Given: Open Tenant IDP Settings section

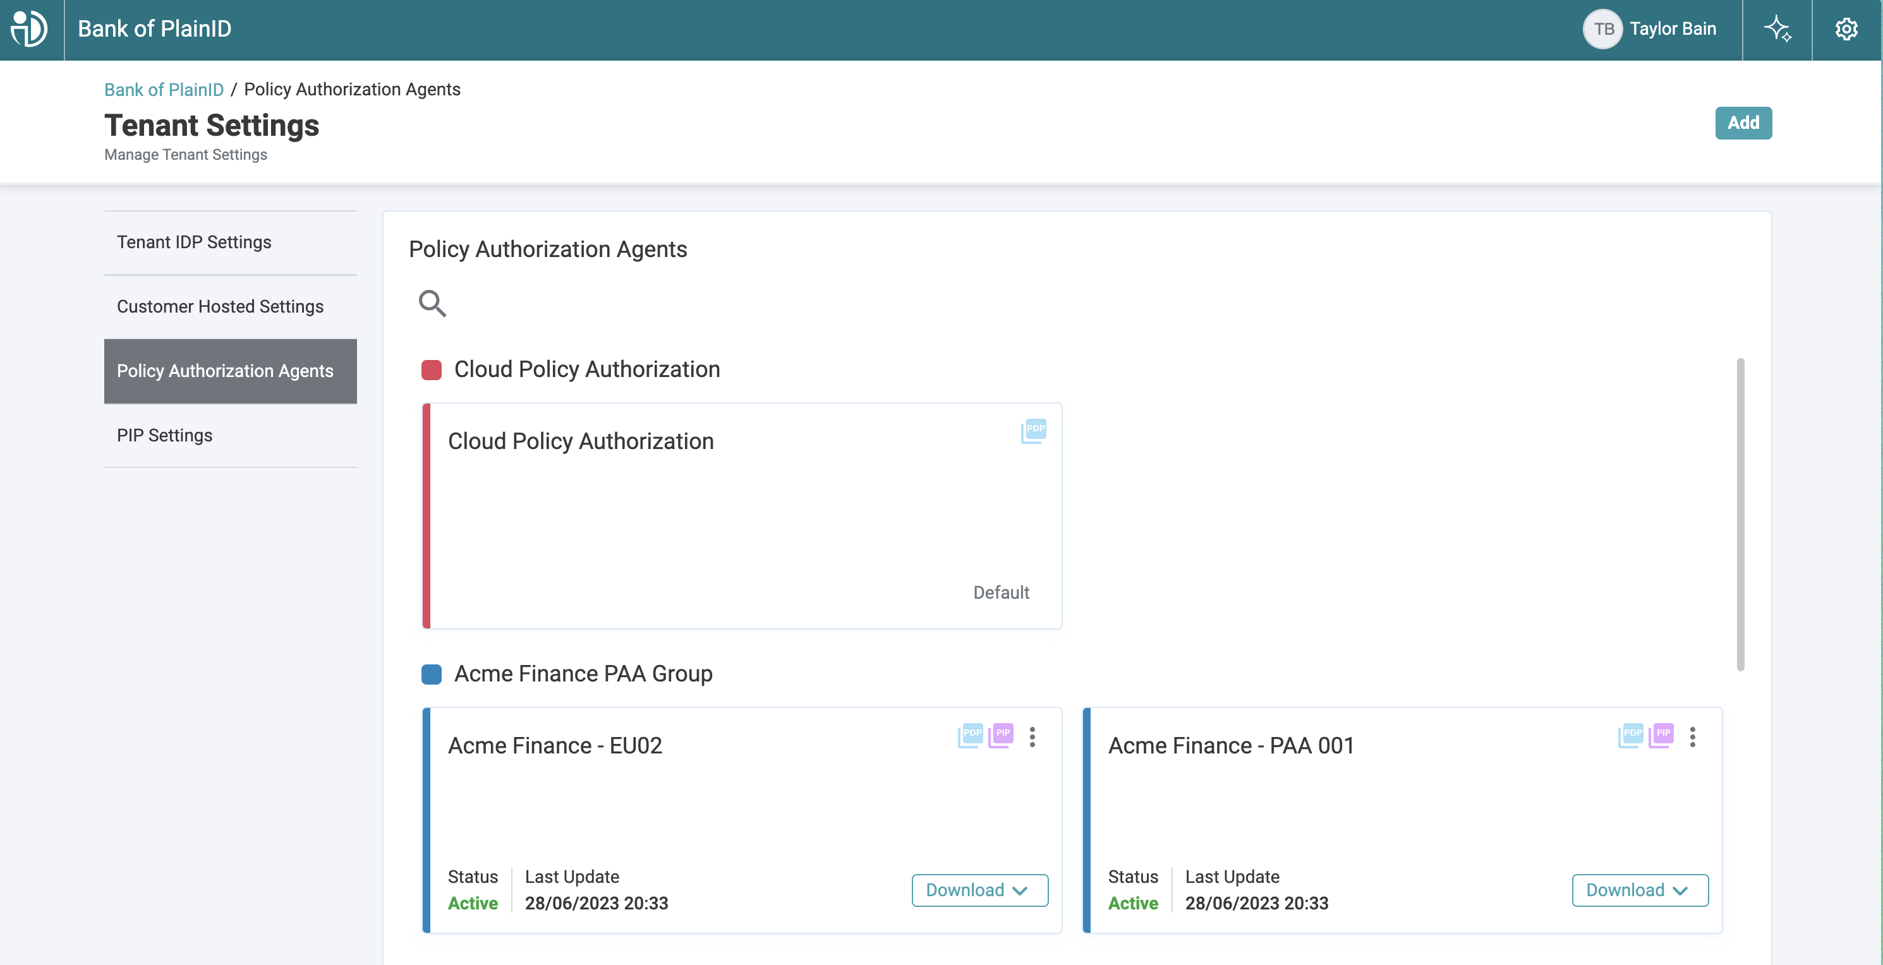Looking at the screenshot, I should [230, 243].
